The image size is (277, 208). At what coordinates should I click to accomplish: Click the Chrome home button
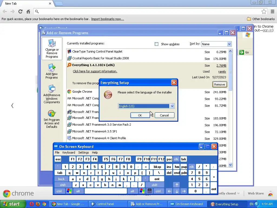point(28,11)
